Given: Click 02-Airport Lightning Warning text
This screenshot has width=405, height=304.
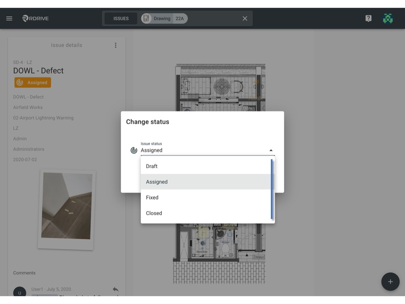Looking at the screenshot, I should (44, 118).
